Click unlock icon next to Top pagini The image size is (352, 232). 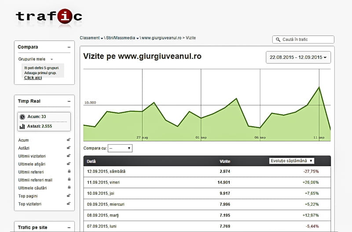[69, 196]
